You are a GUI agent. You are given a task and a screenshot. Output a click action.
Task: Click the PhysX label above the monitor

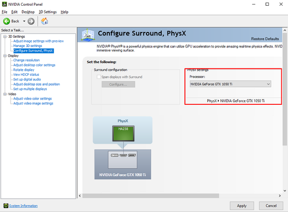(x=123, y=121)
